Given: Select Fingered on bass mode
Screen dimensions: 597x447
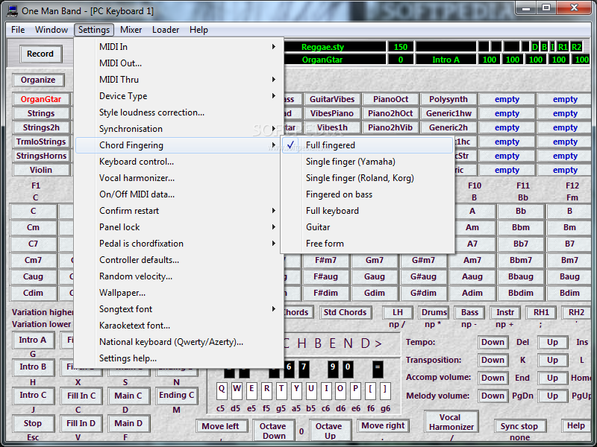Looking at the screenshot, I should pos(367,194).
